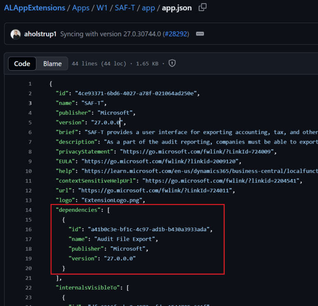Open the ALAppExtensions repository breadcrumb

35,8
